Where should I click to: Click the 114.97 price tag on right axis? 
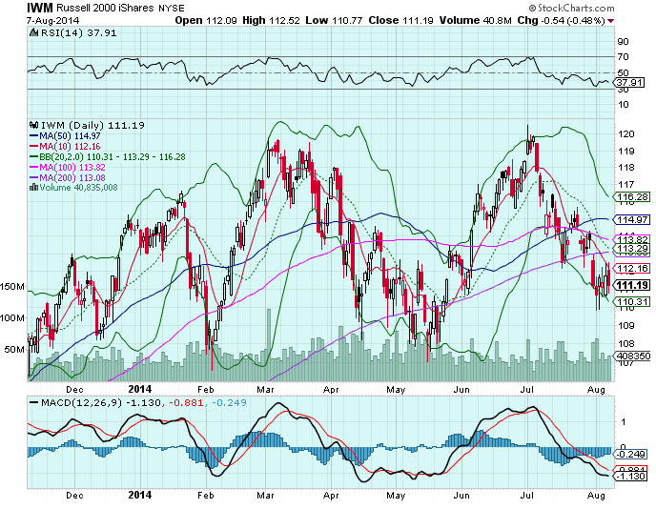[632, 219]
